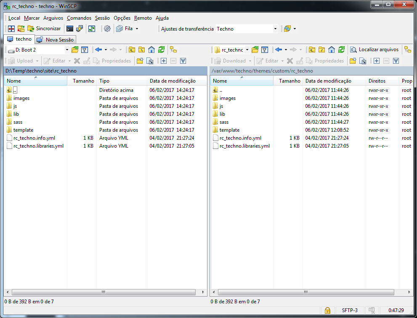This screenshot has width=417, height=318.
Task: Toggle the directory tree view in remote panel
Action: pyautogui.click(x=407, y=50)
